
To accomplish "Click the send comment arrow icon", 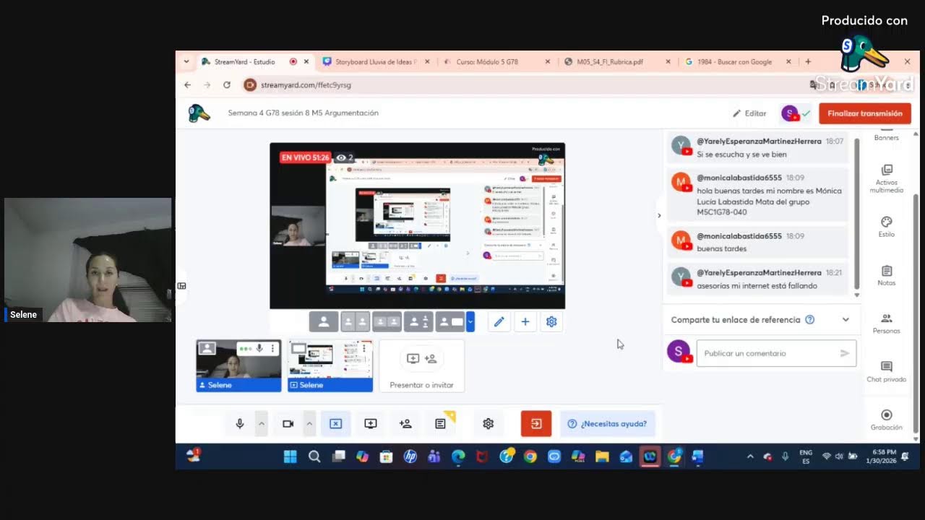I will click(845, 353).
